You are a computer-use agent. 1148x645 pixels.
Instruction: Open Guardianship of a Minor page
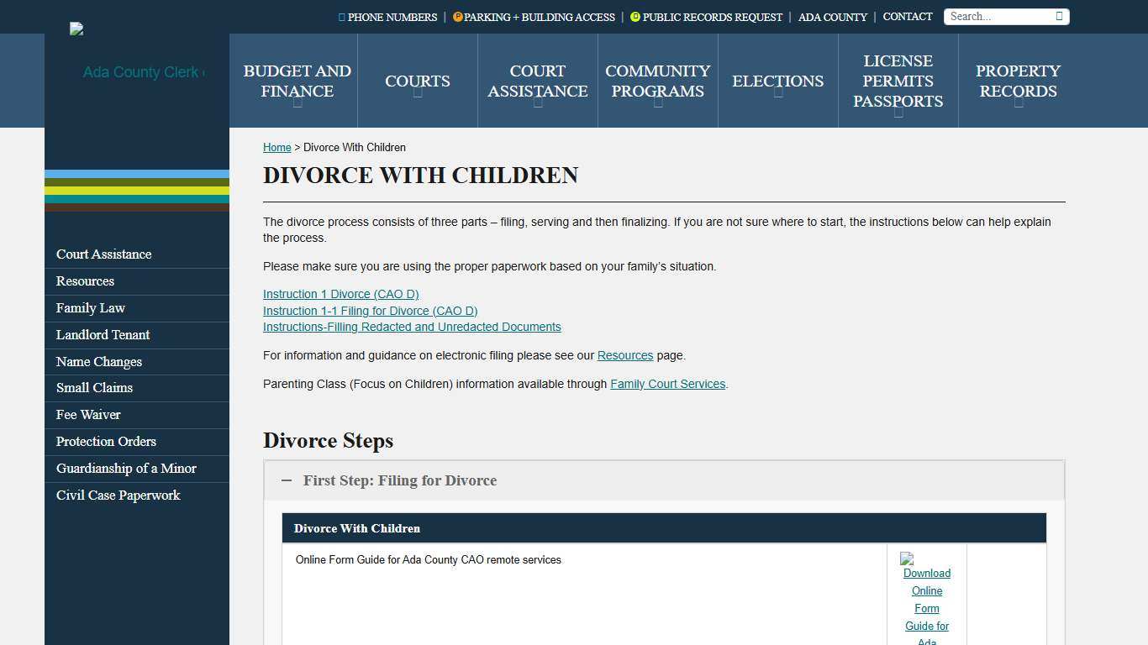click(x=125, y=469)
